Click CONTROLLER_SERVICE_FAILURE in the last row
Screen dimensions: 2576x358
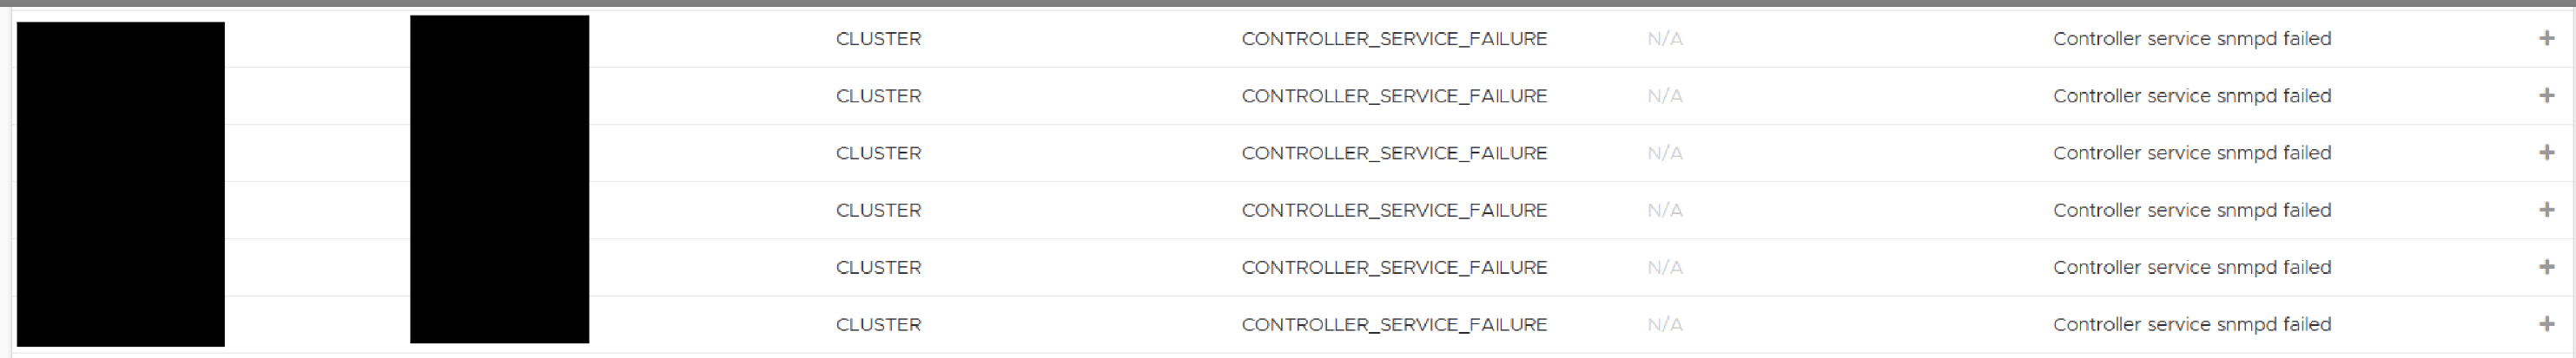[1393, 324]
